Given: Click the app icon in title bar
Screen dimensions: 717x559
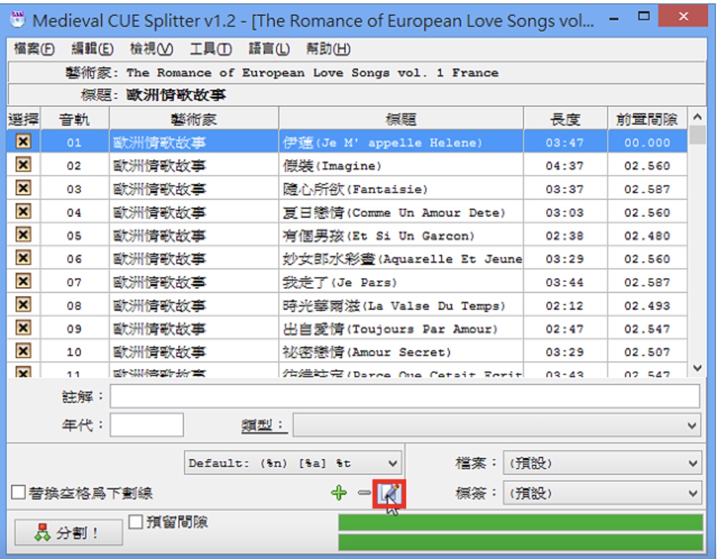Looking at the screenshot, I should 19,20.
